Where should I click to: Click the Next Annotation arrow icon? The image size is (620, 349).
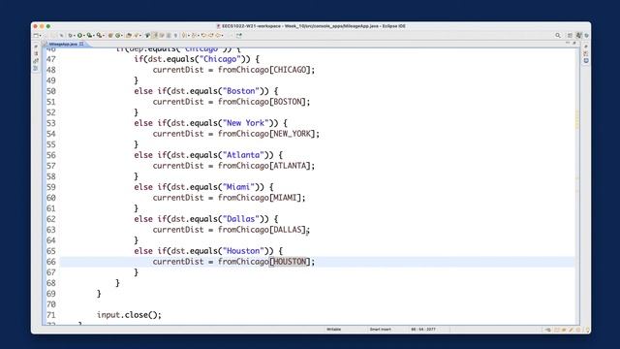[184, 35]
